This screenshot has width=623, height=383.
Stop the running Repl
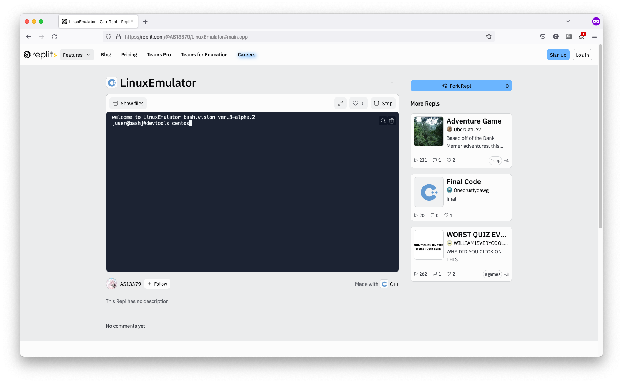tap(383, 103)
